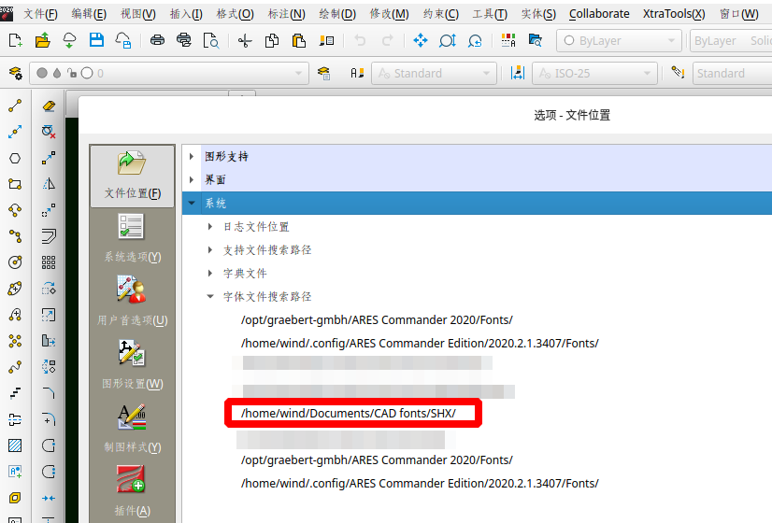Expand 字典文件 node
Image resolution: width=772 pixels, height=523 pixels.
pos(210,273)
